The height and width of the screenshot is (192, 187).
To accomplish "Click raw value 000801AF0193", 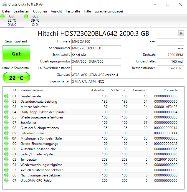I will click(166, 107).
